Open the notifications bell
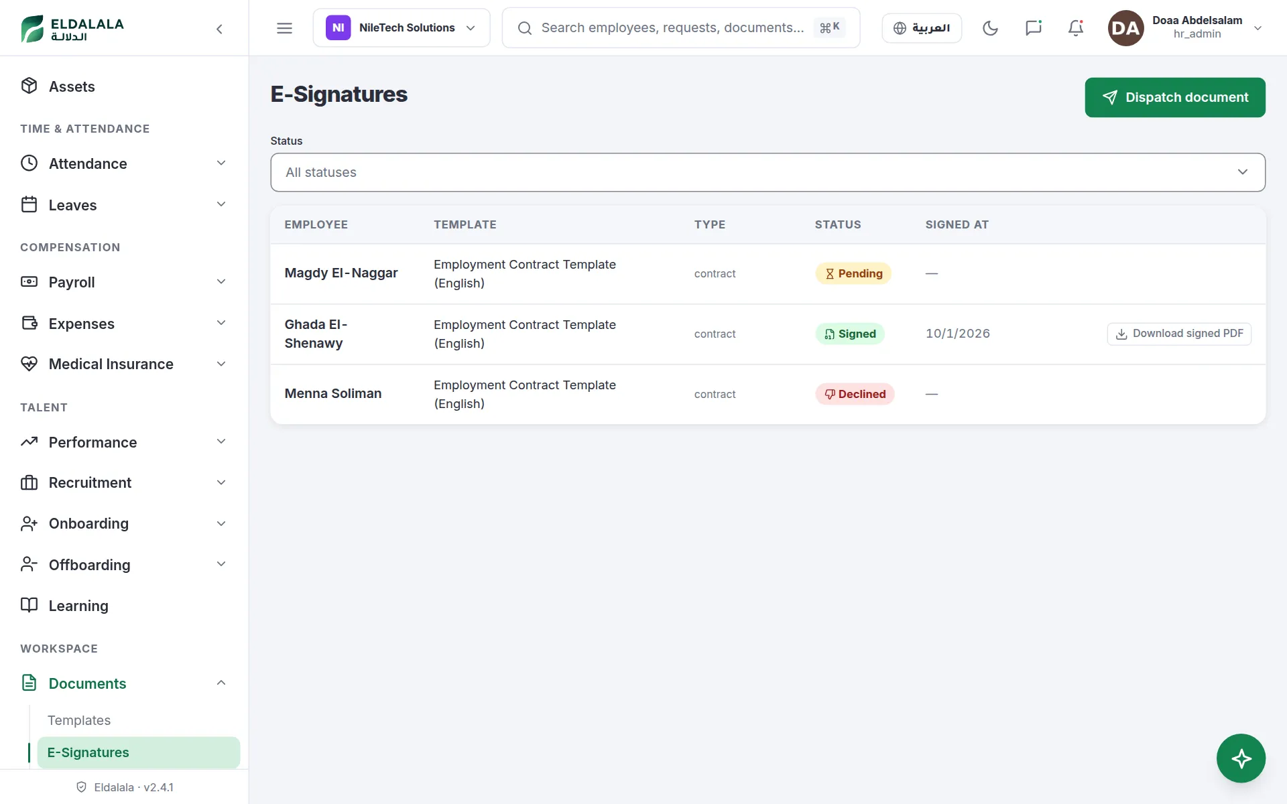 (x=1076, y=28)
